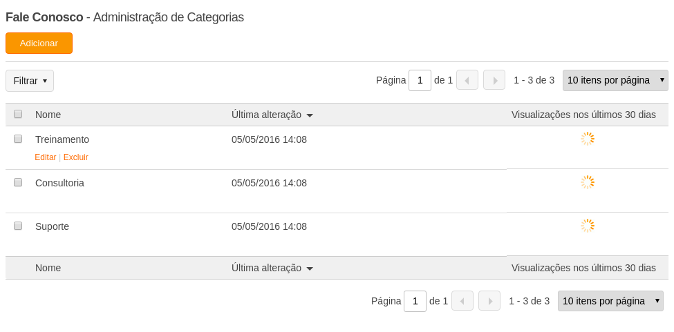The width and height of the screenshot is (674, 332).
Task: Open top 10 itens por página selector
Action: 615,80
